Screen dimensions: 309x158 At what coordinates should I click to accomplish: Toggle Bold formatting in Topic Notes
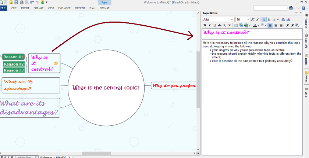205,25
